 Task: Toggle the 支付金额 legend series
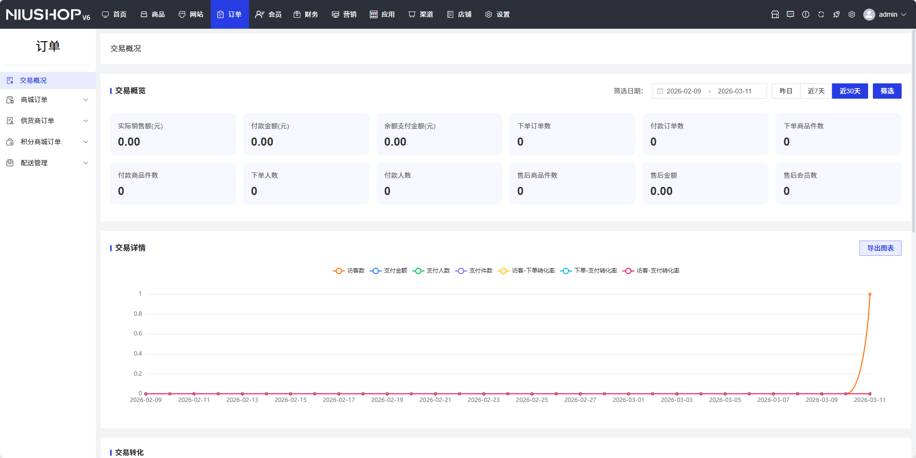click(x=389, y=271)
